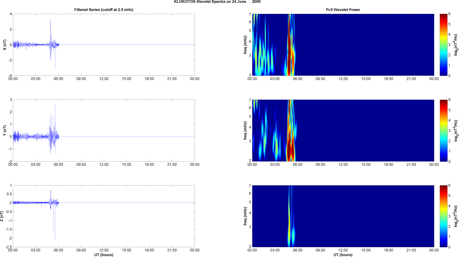Viewport: 459px width, 257px height.
Task: Click the X component wavelet power spectrogram
Action: coord(343,45)
